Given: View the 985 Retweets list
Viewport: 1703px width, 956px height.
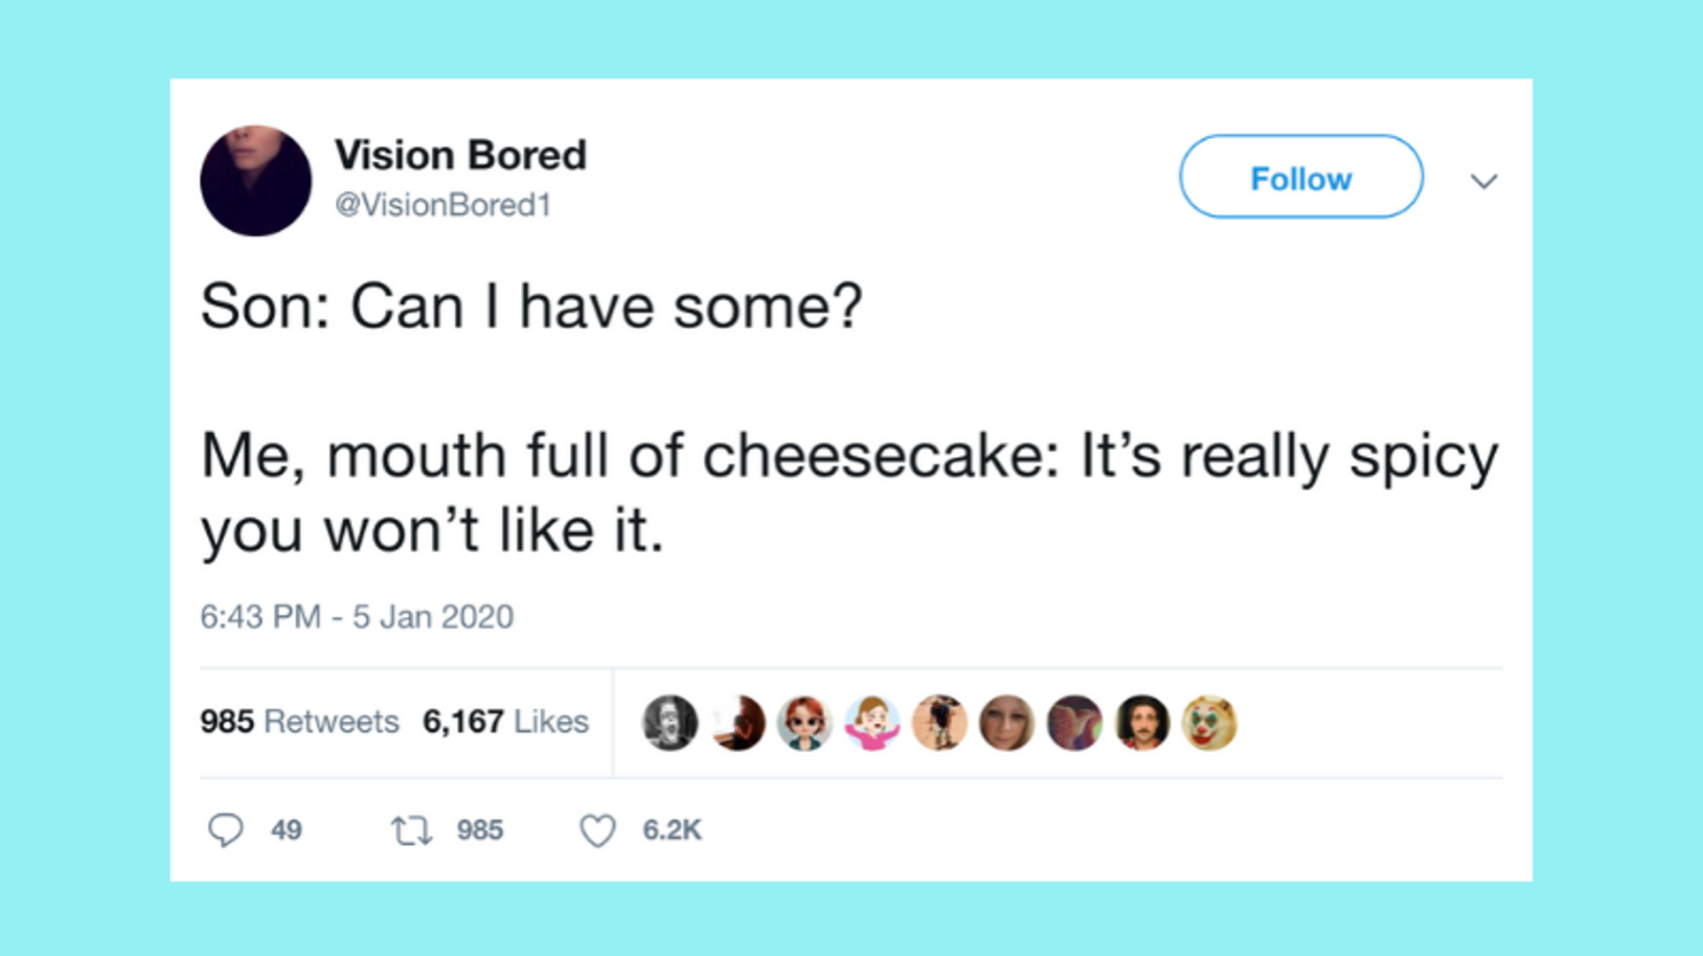Looking at the screenshot, I should tap(300, 721).
